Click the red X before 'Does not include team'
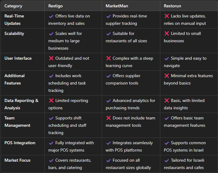Viewport: 218px width, 173px height. coord(108,118)
